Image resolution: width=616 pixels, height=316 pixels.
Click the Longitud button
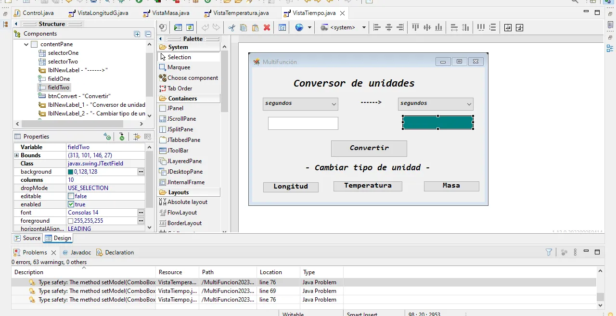coord(291,187)
